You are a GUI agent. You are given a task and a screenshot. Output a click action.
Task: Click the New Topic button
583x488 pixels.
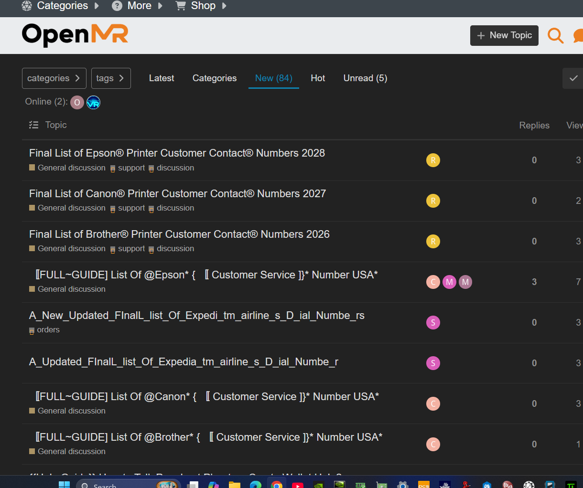tap(504, 36)
